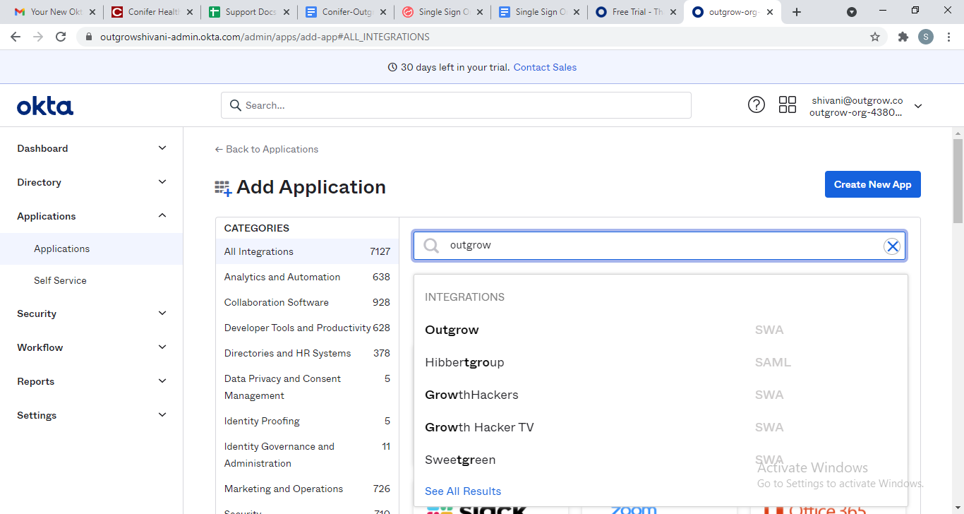
Task: Select the Growth Hacker TV result
Action: [661, 427]
